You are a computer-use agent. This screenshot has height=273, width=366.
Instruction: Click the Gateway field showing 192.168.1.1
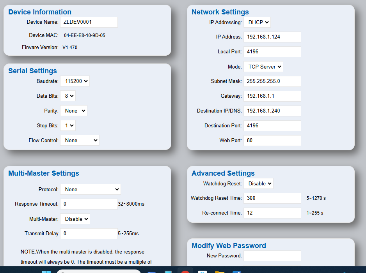click(x=272, y=96)
